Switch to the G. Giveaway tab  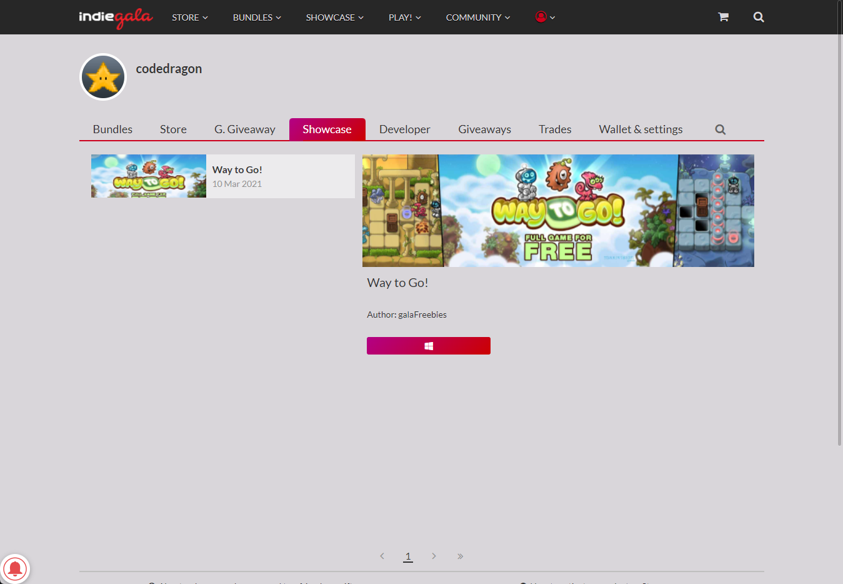[245, 129]
